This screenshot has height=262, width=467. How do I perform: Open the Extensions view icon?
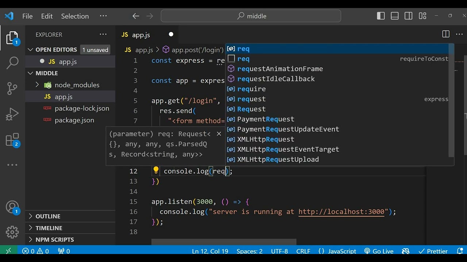[12, 140]
